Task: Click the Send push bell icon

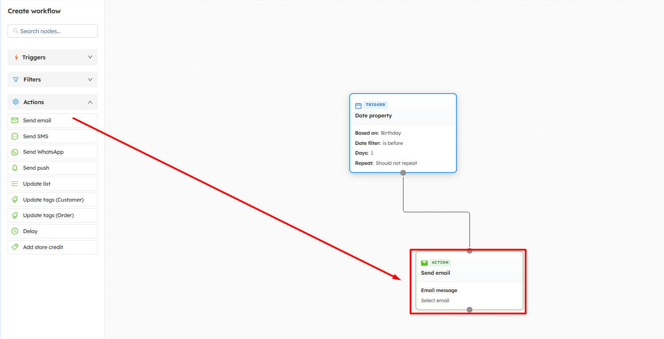Action: click(15, 168)
